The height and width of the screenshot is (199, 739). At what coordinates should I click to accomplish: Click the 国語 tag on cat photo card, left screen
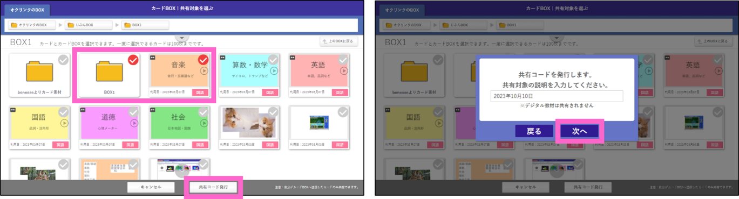(270, 145)
